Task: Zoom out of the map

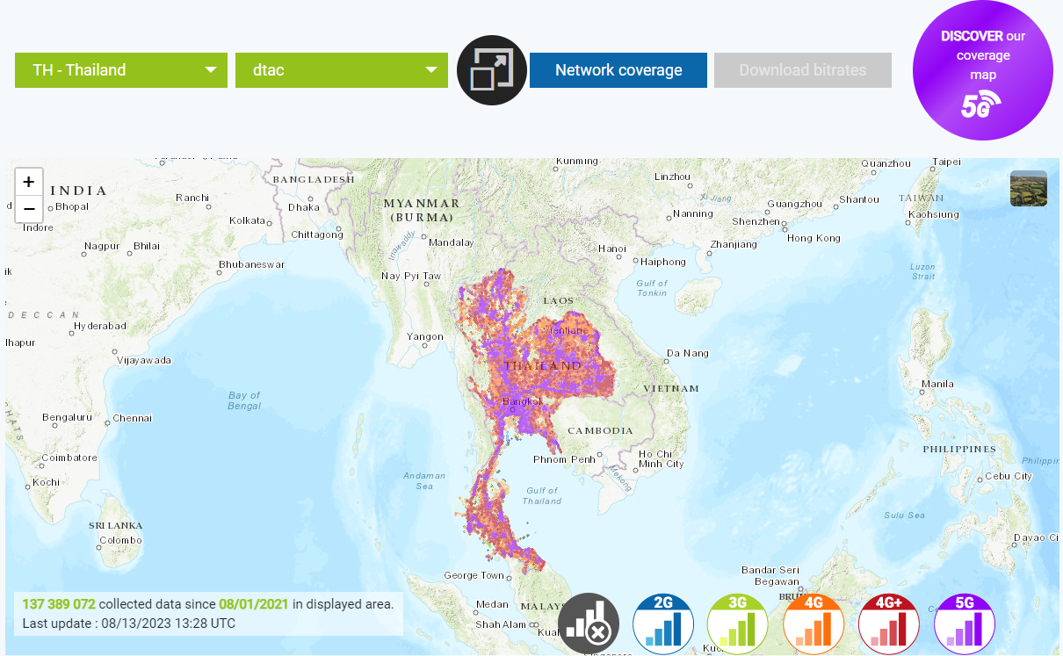Action: click(x=29, y=209)
